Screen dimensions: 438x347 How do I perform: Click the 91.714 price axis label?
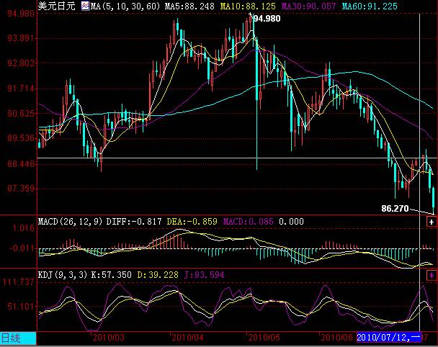21,89
